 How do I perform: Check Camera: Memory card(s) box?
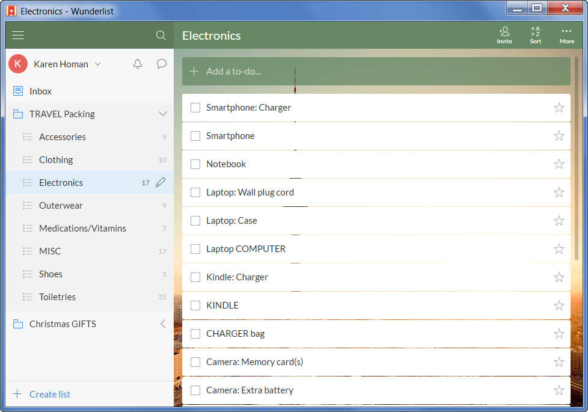(x=195, y=362)
